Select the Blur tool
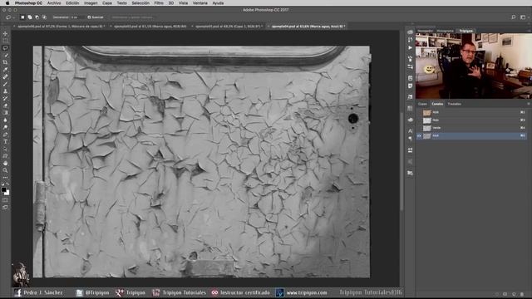The height and width of the screenshot is (299, 532). (x=5, y=120)
